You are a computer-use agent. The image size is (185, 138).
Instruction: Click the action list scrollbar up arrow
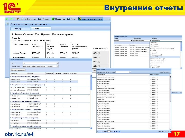(181, 43)
